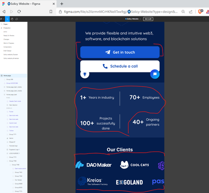Switch to the Changes page

(6, 39)
